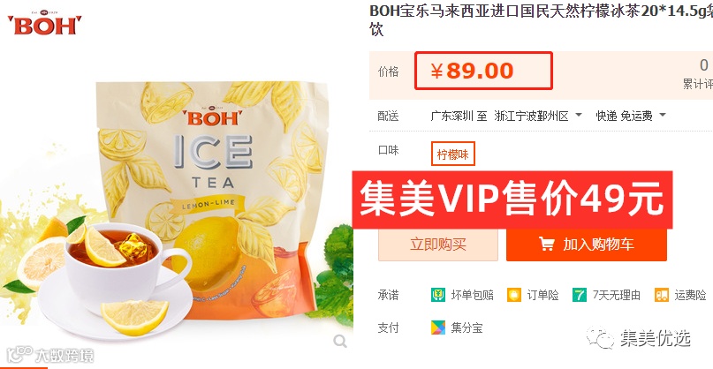Image resolution: width=713 pixels, height=369 pixels.
Task: Click the ¥89.00 price box
Action: coord(483,71)
